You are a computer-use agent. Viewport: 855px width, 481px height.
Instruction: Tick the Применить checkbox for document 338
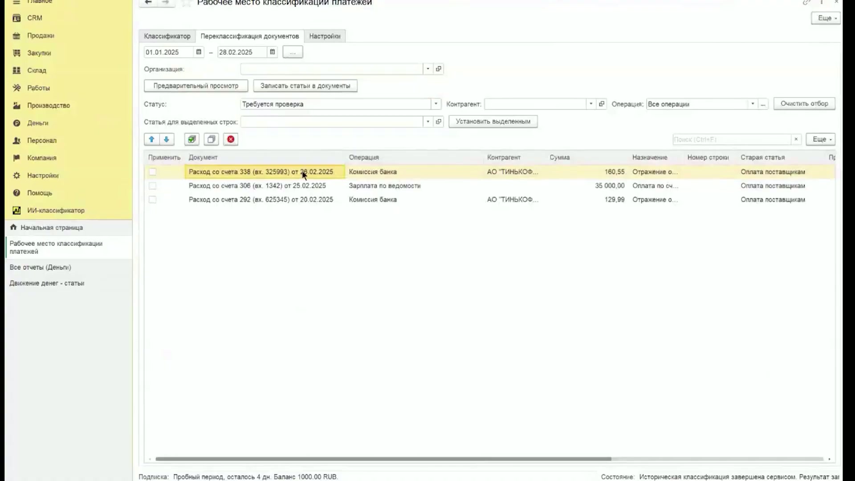153,171
